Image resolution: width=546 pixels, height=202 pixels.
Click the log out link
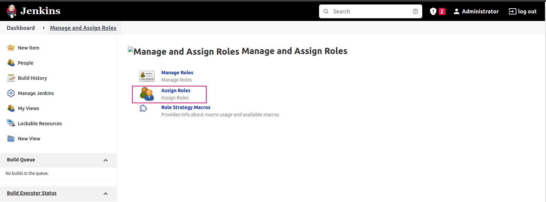[523, 11]
